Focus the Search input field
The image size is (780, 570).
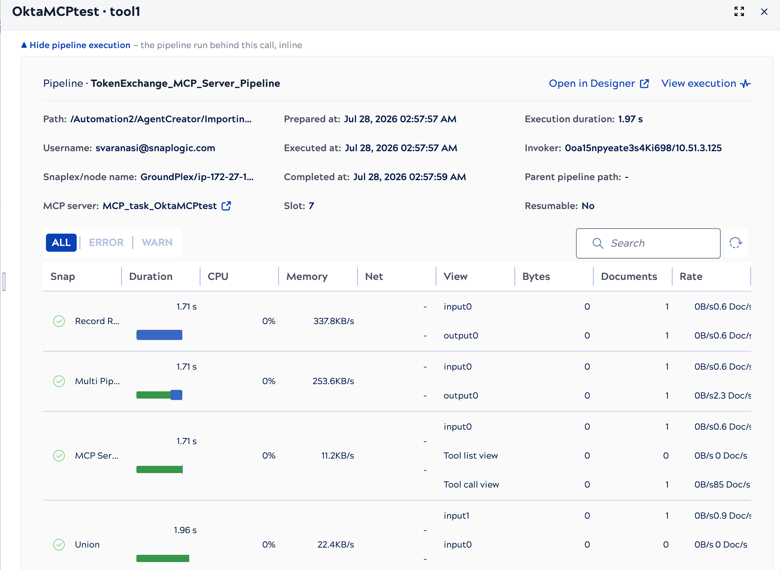(648, 243)
